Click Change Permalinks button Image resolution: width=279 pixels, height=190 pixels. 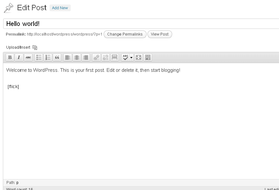click(125, 34)
